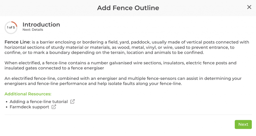Click the bullet point before fence-line tutorial
Screen dimensions: 256x136
coord(6,102)
